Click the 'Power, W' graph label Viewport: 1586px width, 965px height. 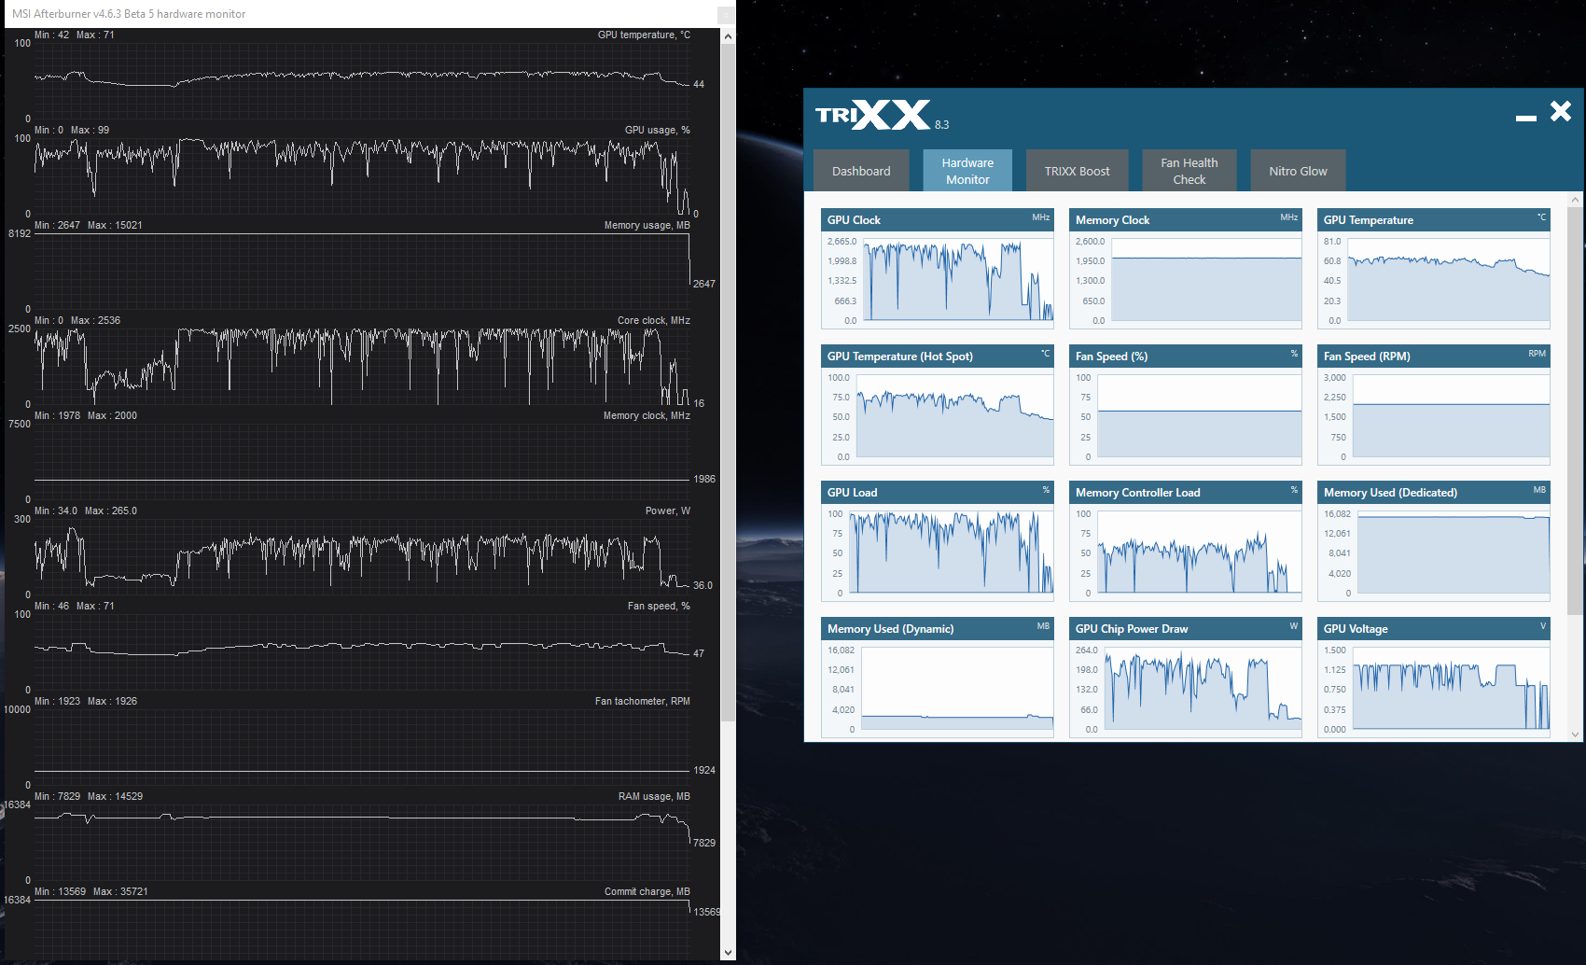(668, 510)
